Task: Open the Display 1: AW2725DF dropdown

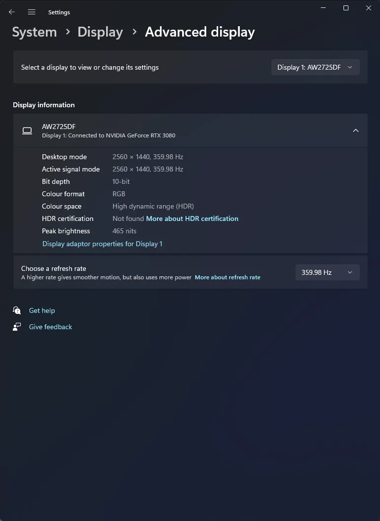Action: tap(315, 67)
